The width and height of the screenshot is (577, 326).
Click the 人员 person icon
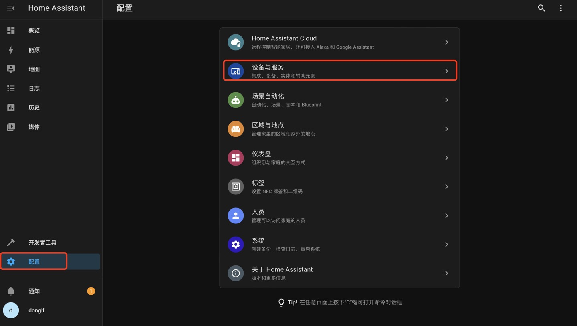[x=236, y=215]
